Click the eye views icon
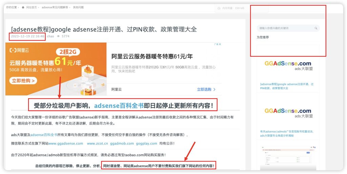The width and height of the screenshot is (347, 174). pyautogui.click(x=58, y=36)
